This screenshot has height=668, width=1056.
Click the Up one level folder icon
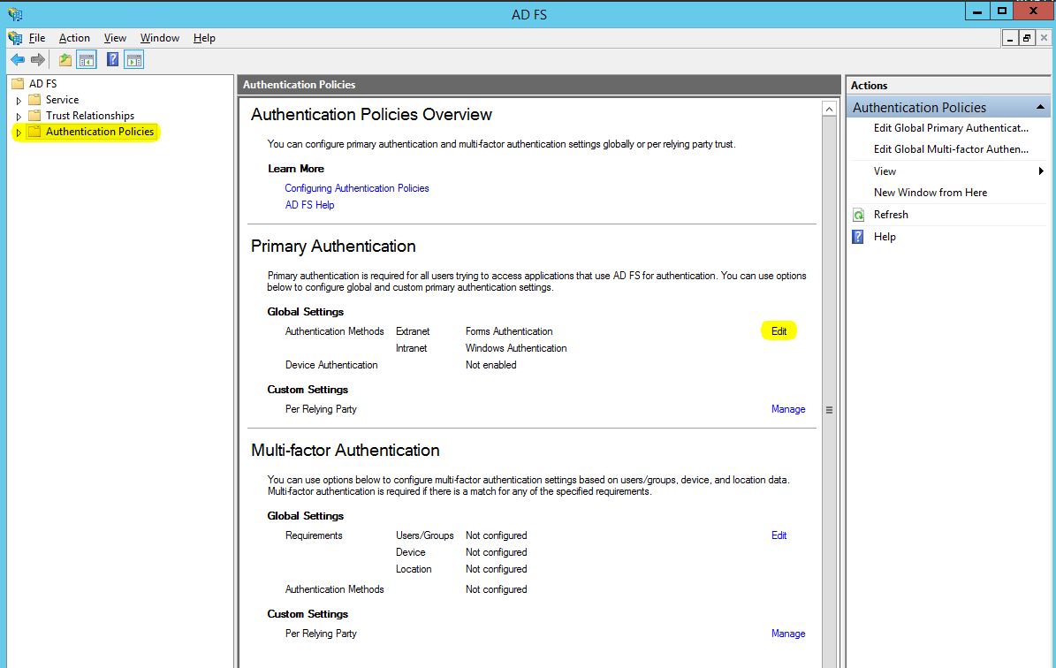[65, 60]
